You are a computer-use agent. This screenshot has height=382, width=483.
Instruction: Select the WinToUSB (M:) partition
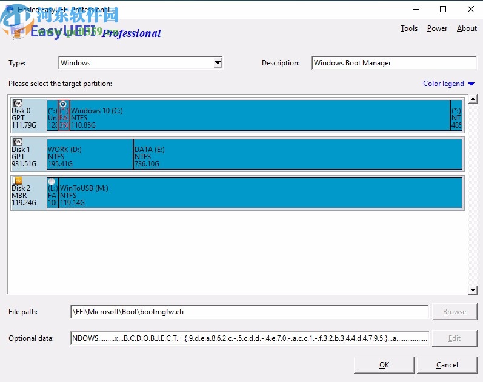261,193
